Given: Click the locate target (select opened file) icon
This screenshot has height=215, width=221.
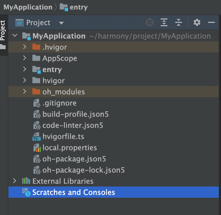Looking at the screenshot, I should pos(149,22).
